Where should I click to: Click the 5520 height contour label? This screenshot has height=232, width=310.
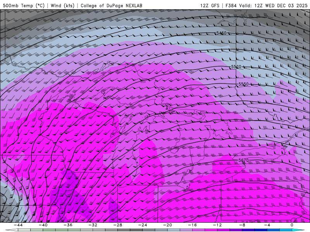236,67
